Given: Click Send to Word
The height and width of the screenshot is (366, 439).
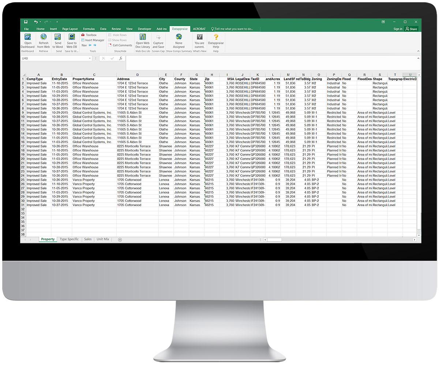Looking at the screenshot, I should click(x=58, y=41).
